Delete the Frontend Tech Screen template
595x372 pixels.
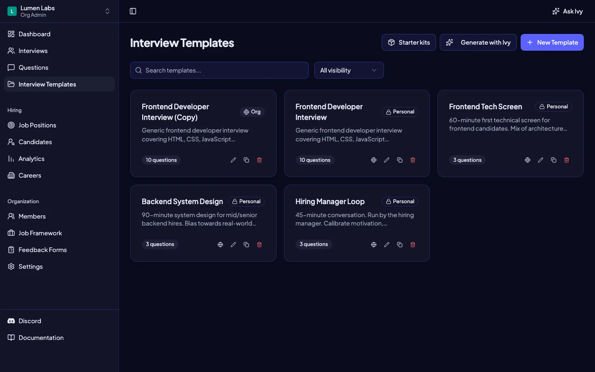(567, 160)
